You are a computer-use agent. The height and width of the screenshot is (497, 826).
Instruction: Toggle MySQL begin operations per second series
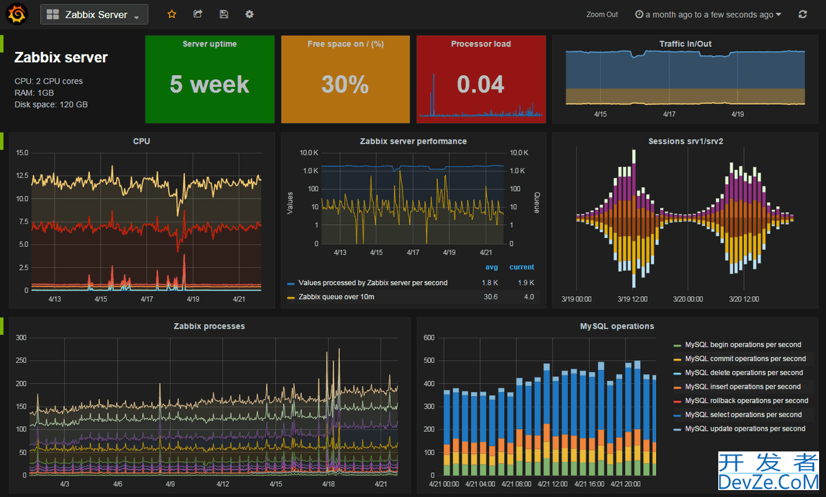click(x=742, y=345)
